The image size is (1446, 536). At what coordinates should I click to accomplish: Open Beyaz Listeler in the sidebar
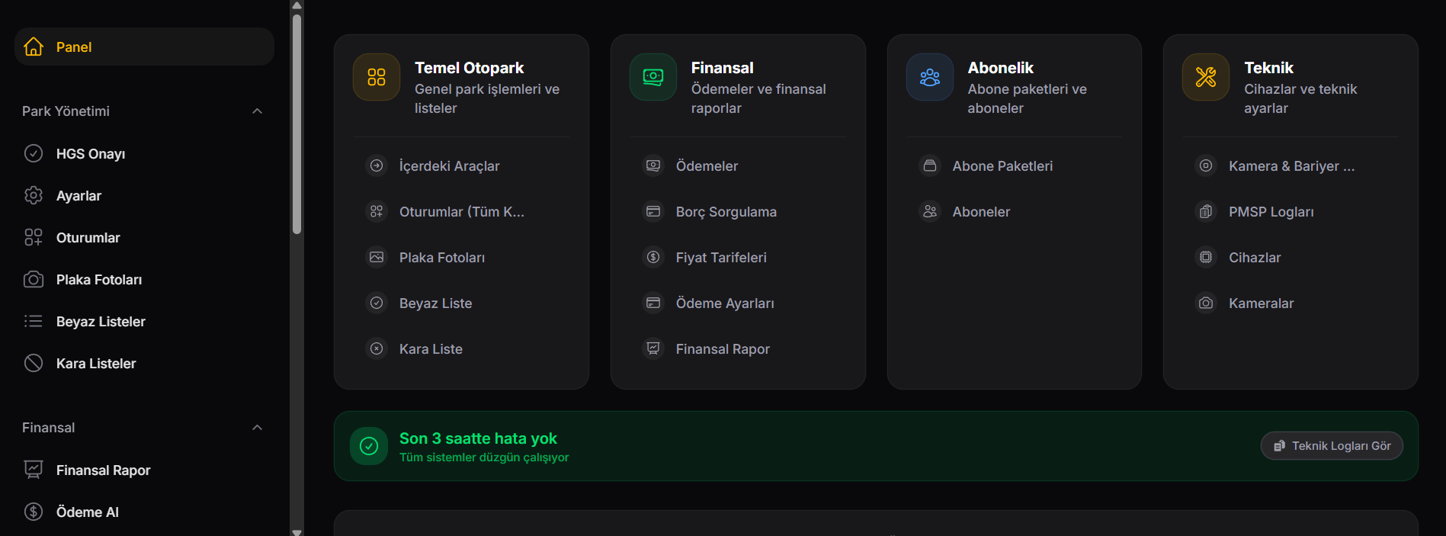coord(101,322)
